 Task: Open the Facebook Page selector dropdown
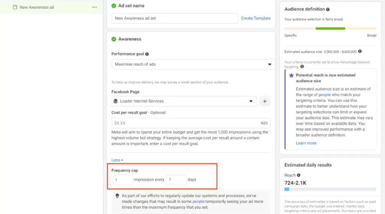coord(184,101)
